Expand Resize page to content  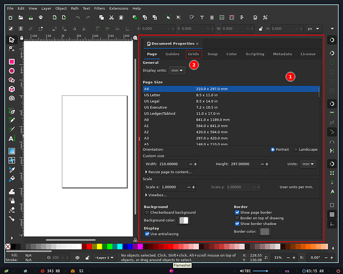168,172
